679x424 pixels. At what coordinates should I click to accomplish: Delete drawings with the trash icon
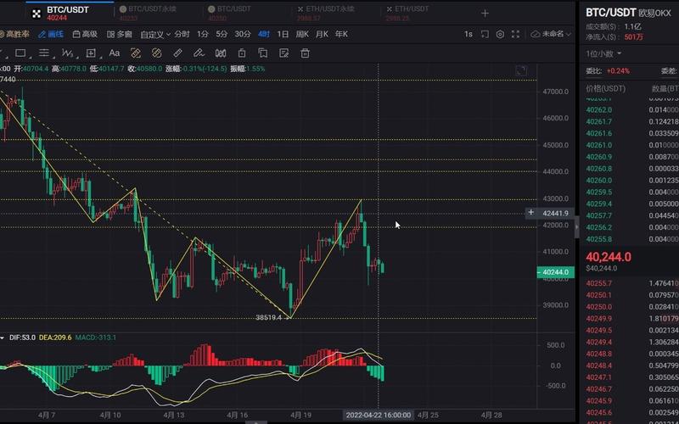[306, 53]
